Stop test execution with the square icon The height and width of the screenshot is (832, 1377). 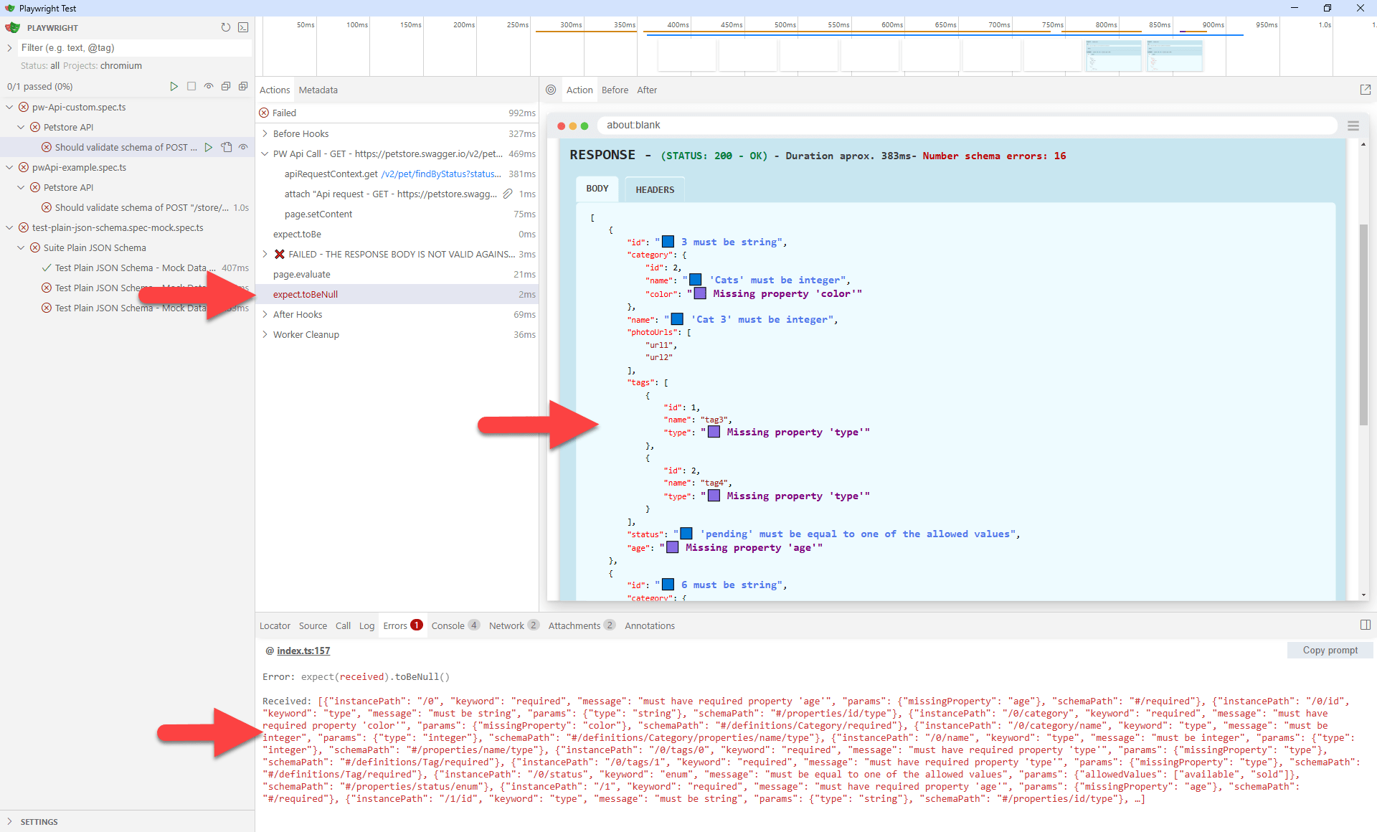pyautogui.click(x=191, y=86)
